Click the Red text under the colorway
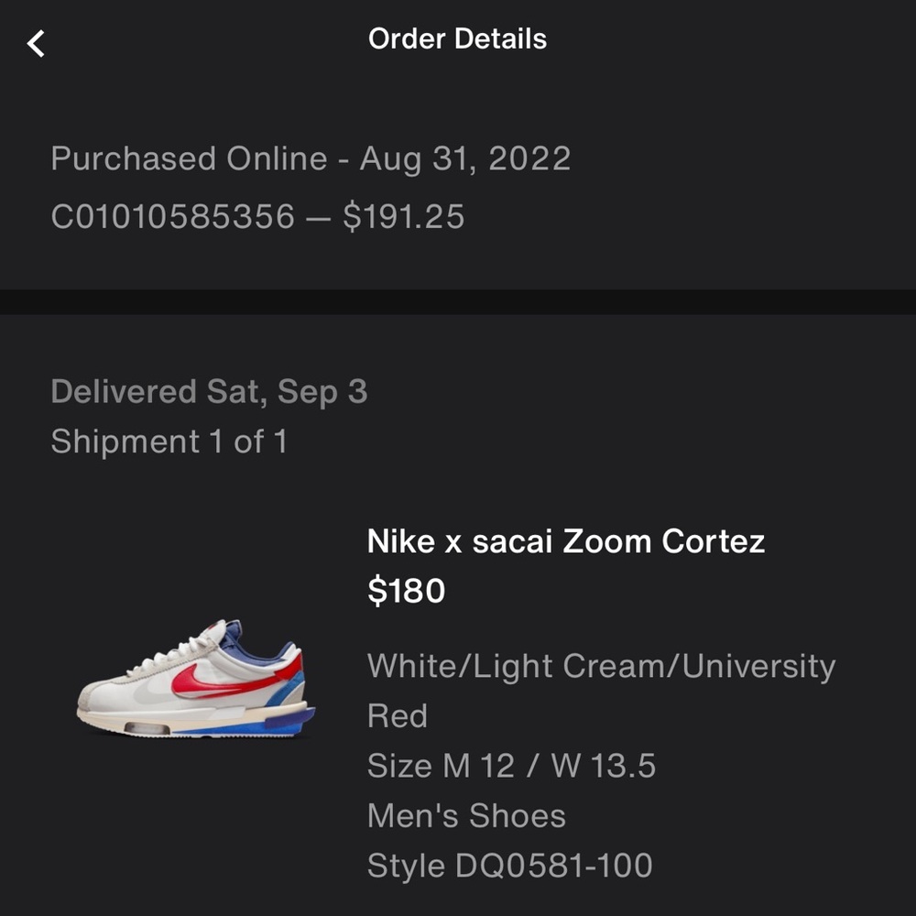The width and height of the screenshot is (916, 916). click(398, 715)
